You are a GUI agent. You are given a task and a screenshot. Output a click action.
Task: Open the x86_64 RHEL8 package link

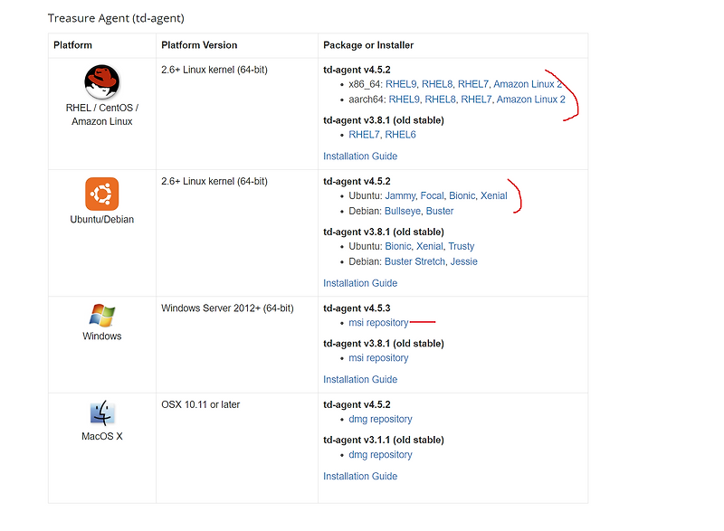click(436, 84)
